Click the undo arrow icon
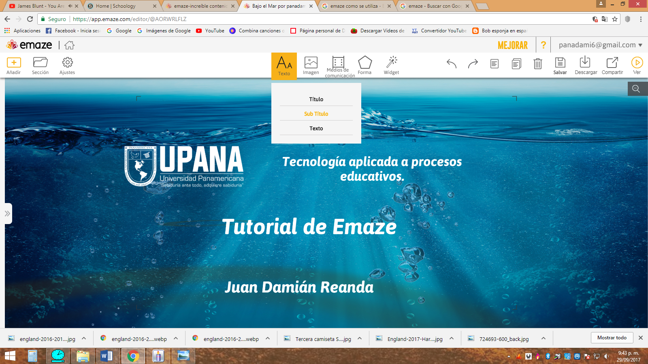The height and width of the screenshot is (364, 648). point(451,63)
